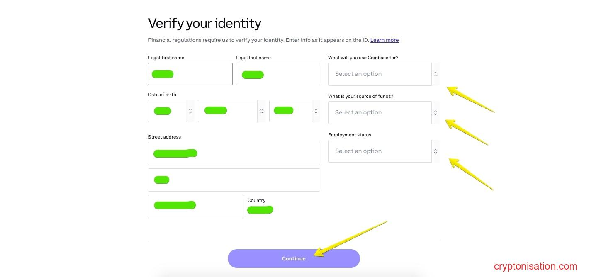
Task: Expand the Employment status selector
Action: (380, 151)
